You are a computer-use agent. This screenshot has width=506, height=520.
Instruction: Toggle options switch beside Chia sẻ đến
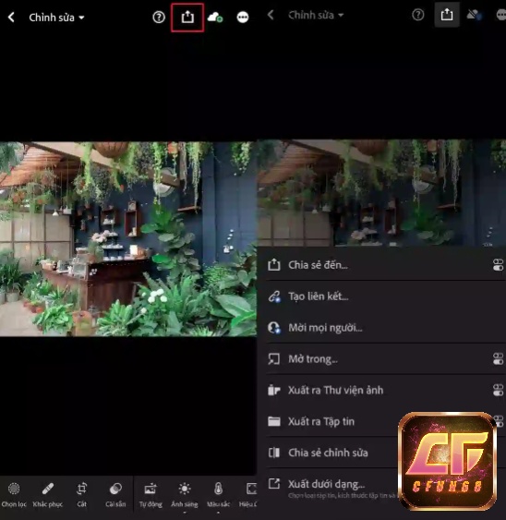coord(498,265)
